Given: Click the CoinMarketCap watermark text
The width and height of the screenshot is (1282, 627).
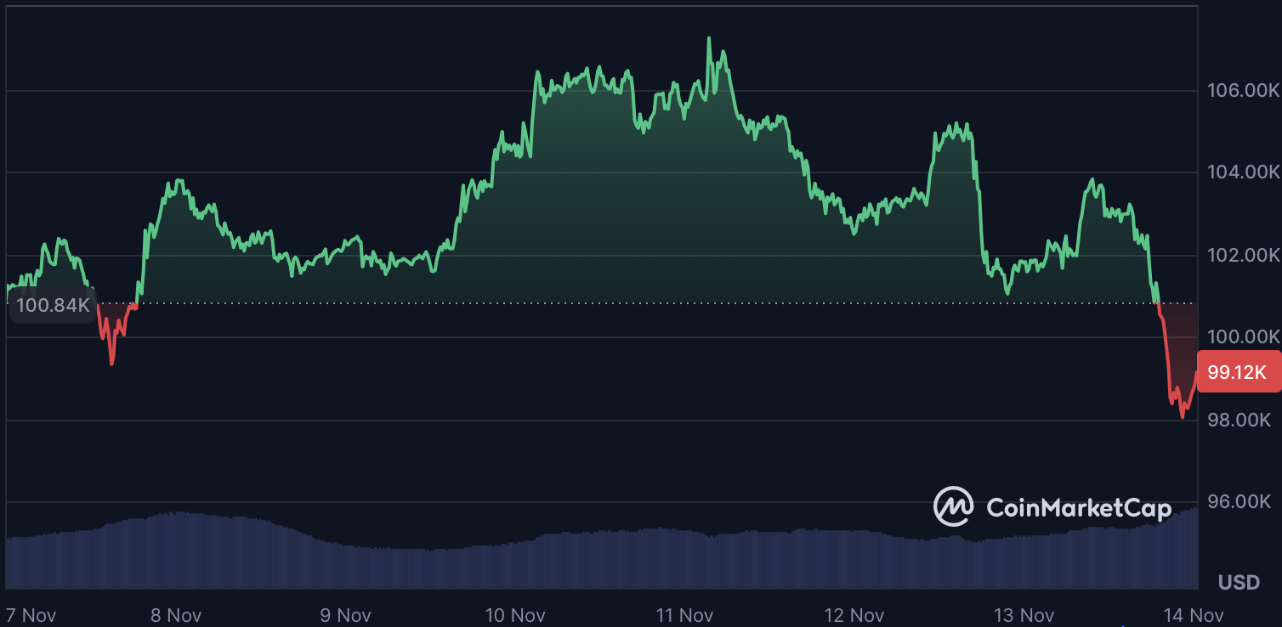Looking at the screenshot, I should (1079, 508).
